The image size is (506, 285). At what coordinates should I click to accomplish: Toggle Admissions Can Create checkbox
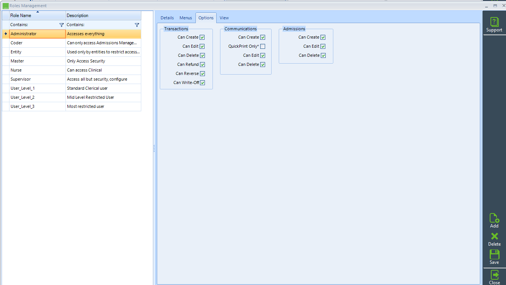[323, 37]
